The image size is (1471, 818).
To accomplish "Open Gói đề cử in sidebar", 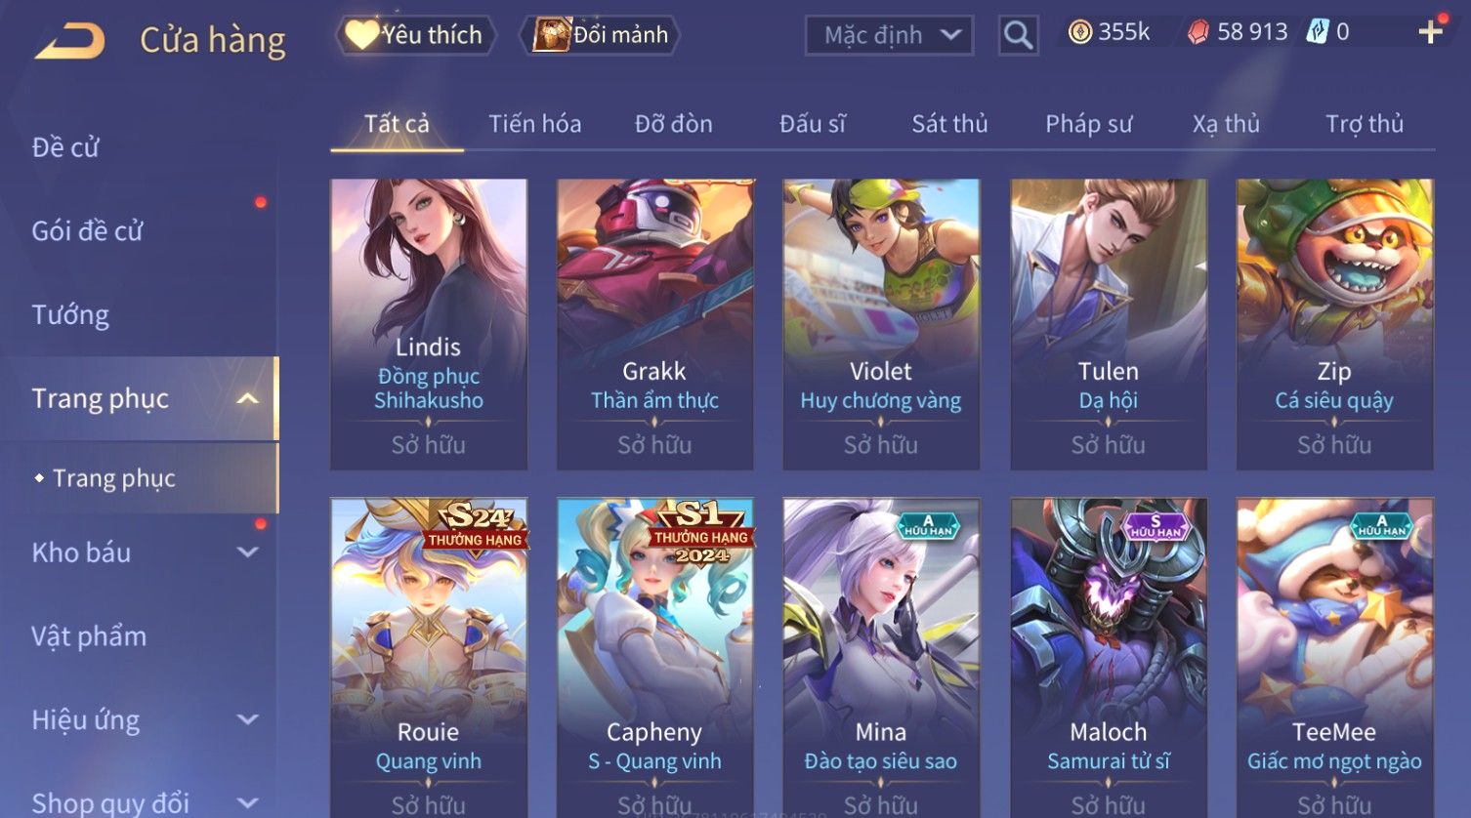I will pos(87,231).
